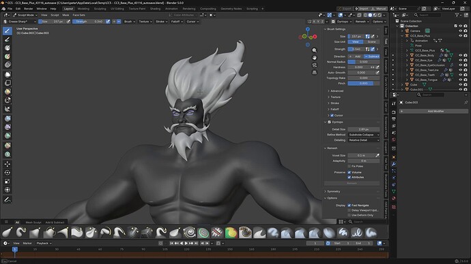Click the pan hand viewport gizmo
The image size is (471, 264).
click(315, 57)
